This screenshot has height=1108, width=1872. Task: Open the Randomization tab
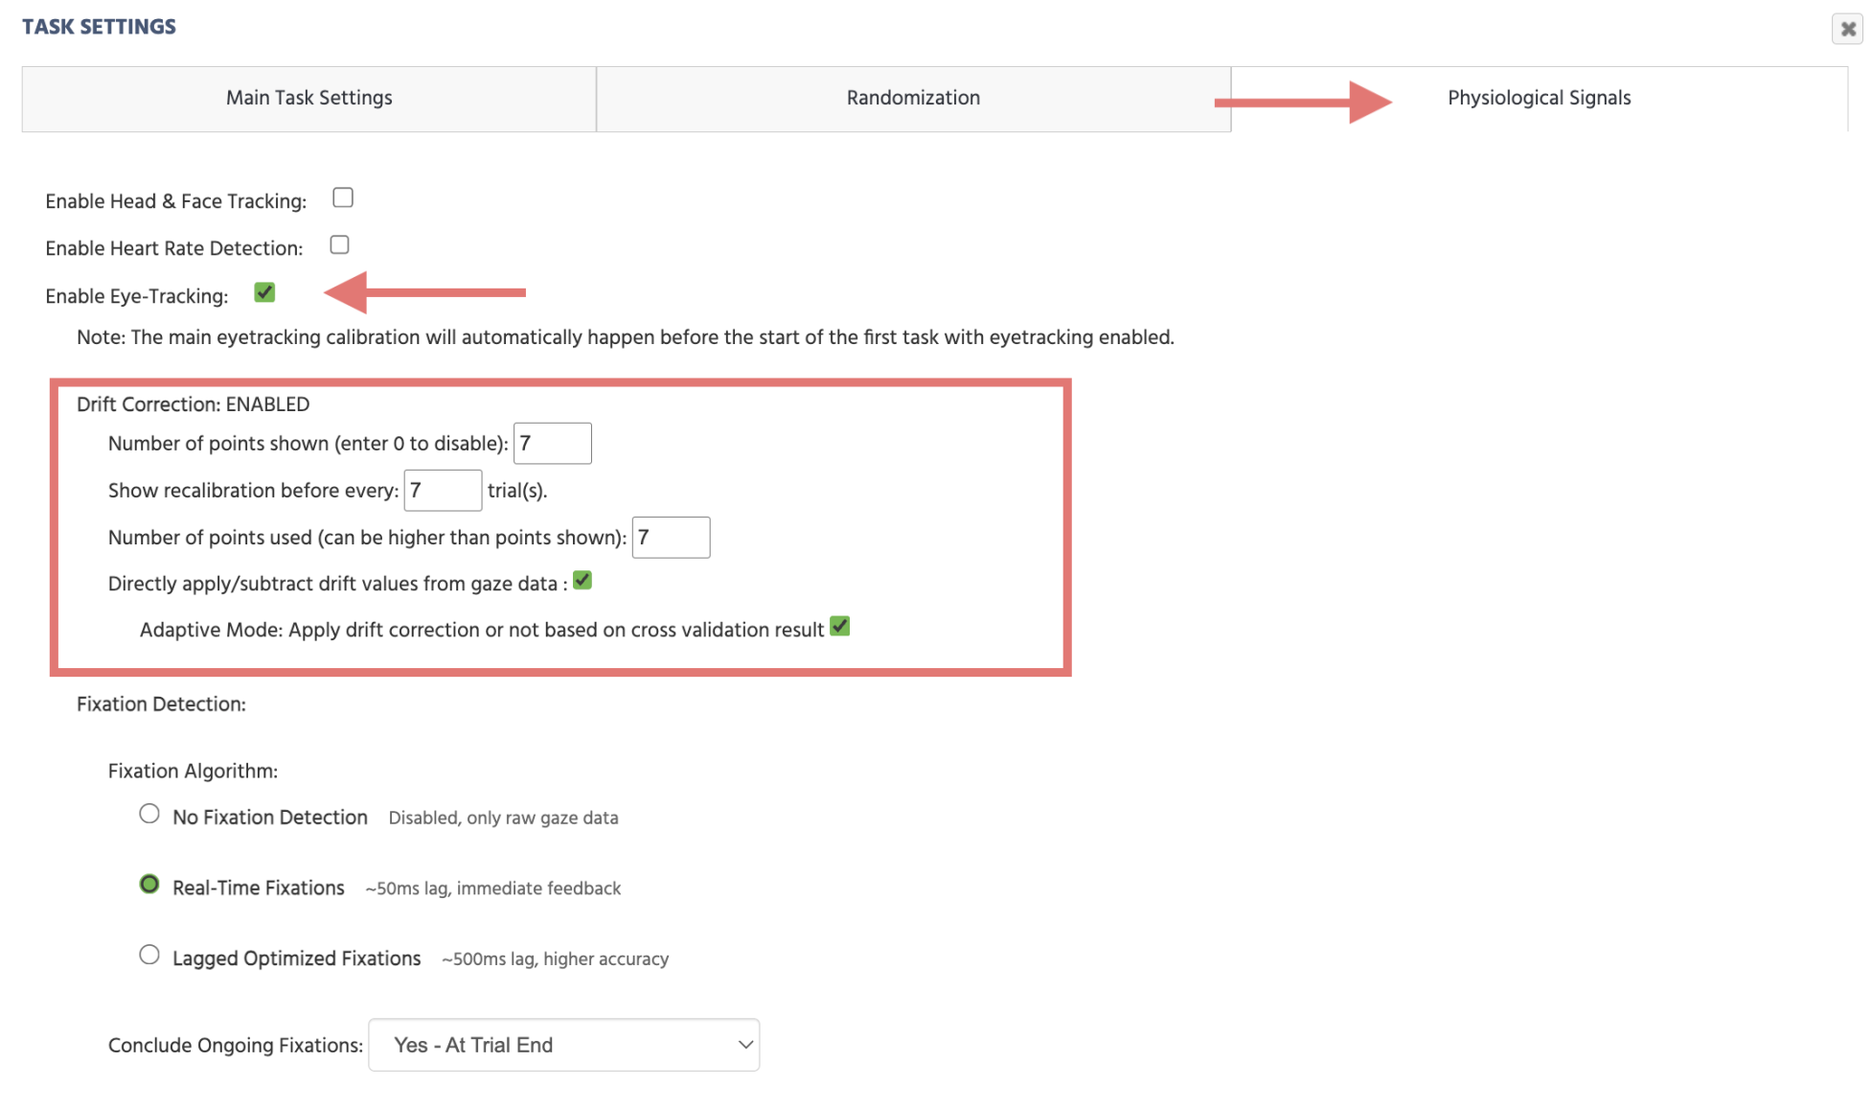point(912,97)
